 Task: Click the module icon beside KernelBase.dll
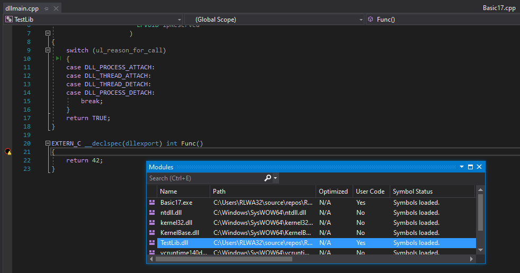coord(151,233)
